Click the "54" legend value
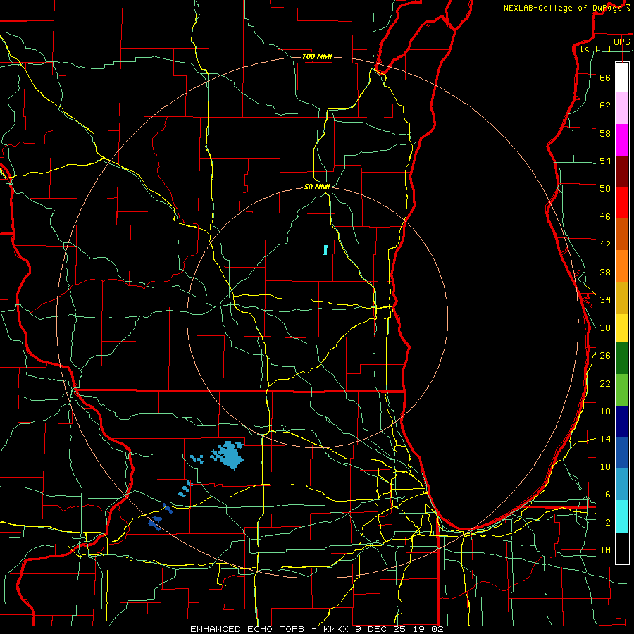Image resolution: width=634 pixels, height=634 pixels. coord(605,161)
